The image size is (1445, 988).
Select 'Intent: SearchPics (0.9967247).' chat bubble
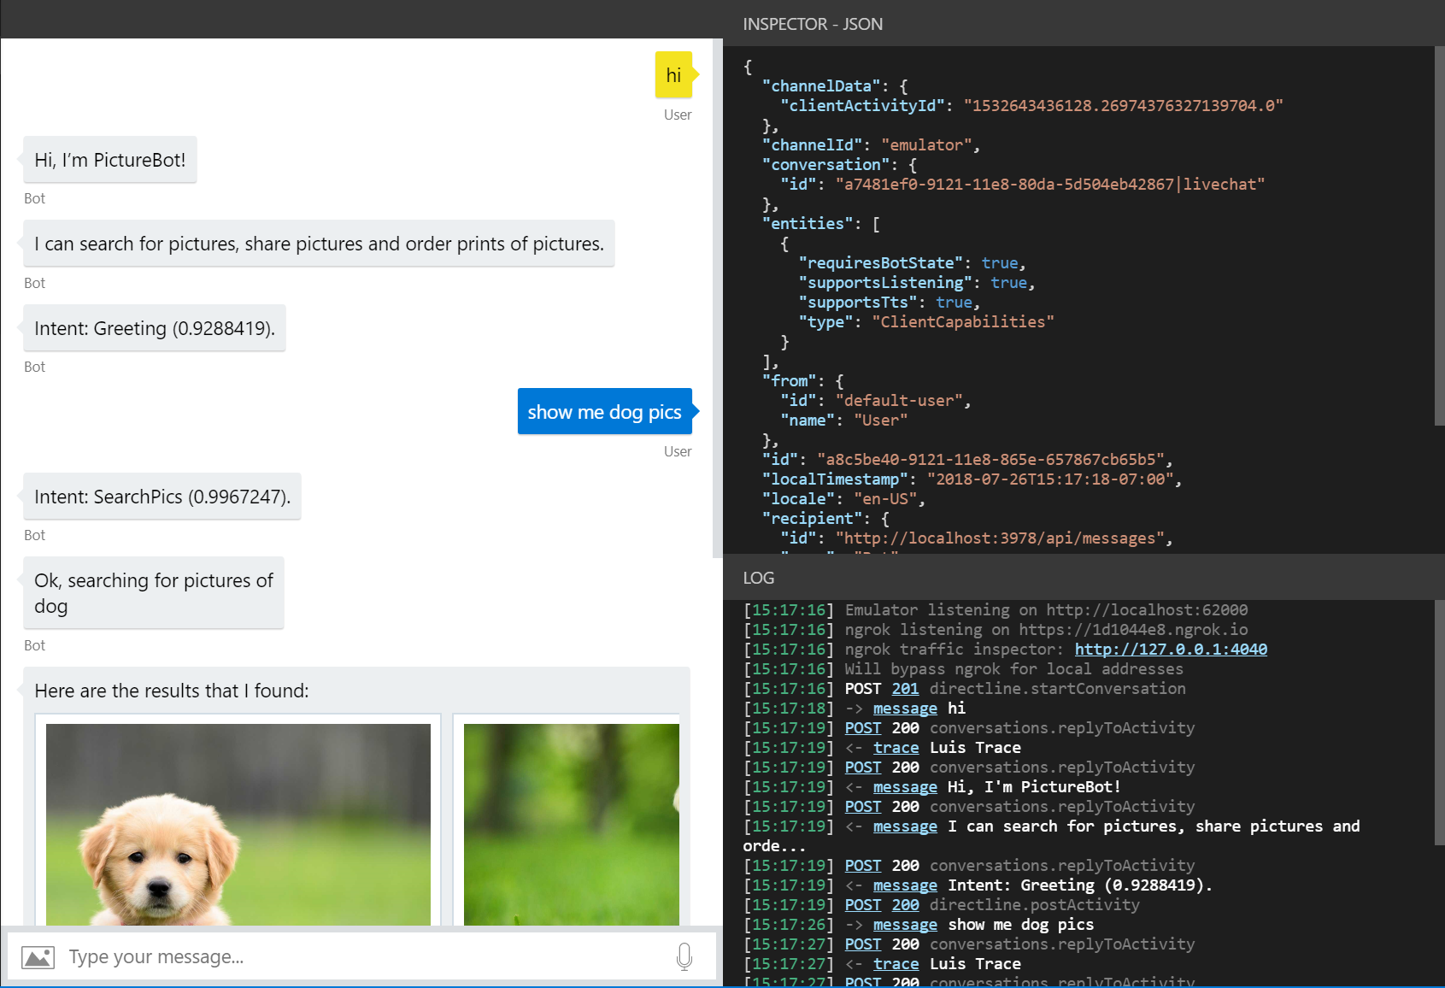(162, 497)
